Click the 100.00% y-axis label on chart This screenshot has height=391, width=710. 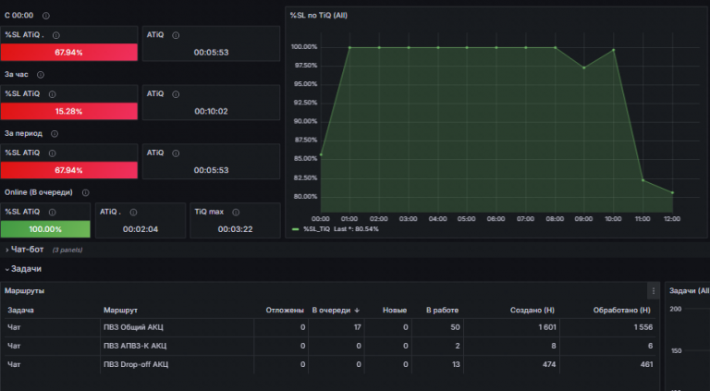coord(304,47)
